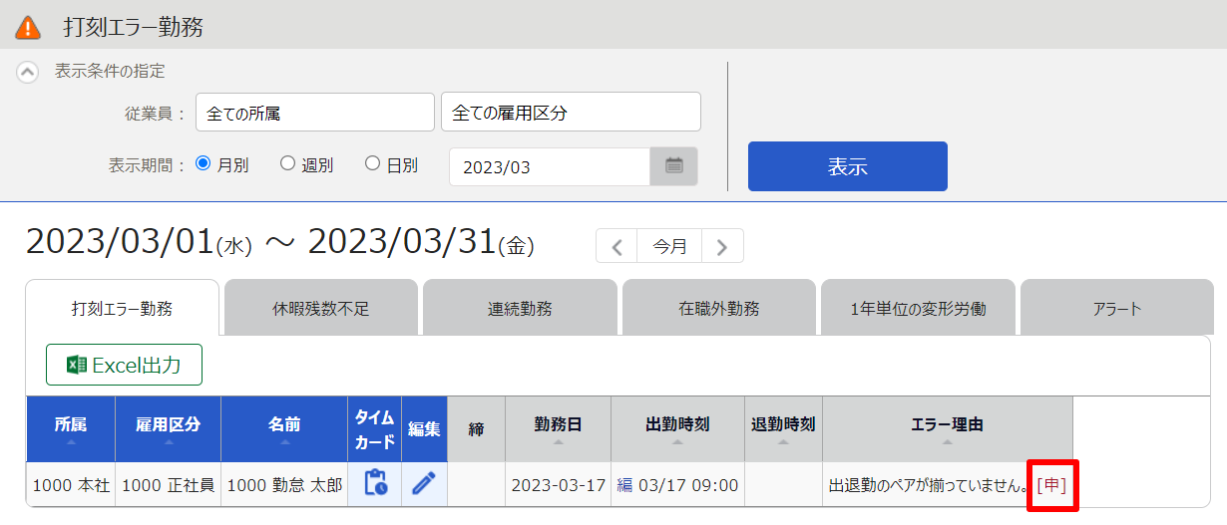Image resolution: width=1227 pixels, height=525 pixels.
Task: Click the 1000 本社 department cell
Action: point(71,486)
